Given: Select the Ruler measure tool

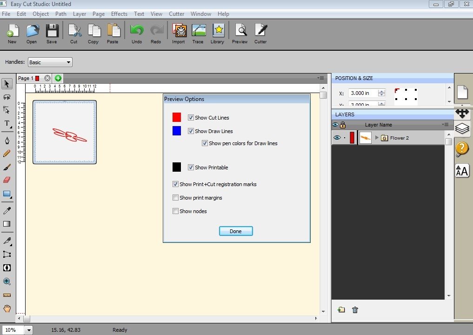Looking at the screenshot, I should point(7,295).
